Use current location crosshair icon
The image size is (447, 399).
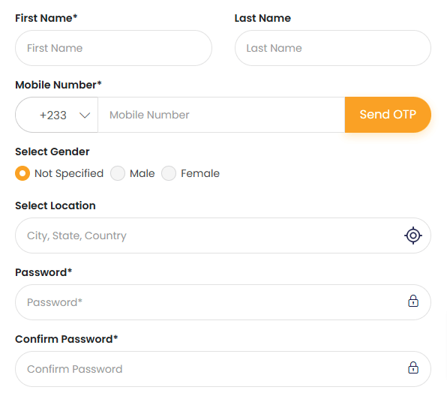[413, 235]
